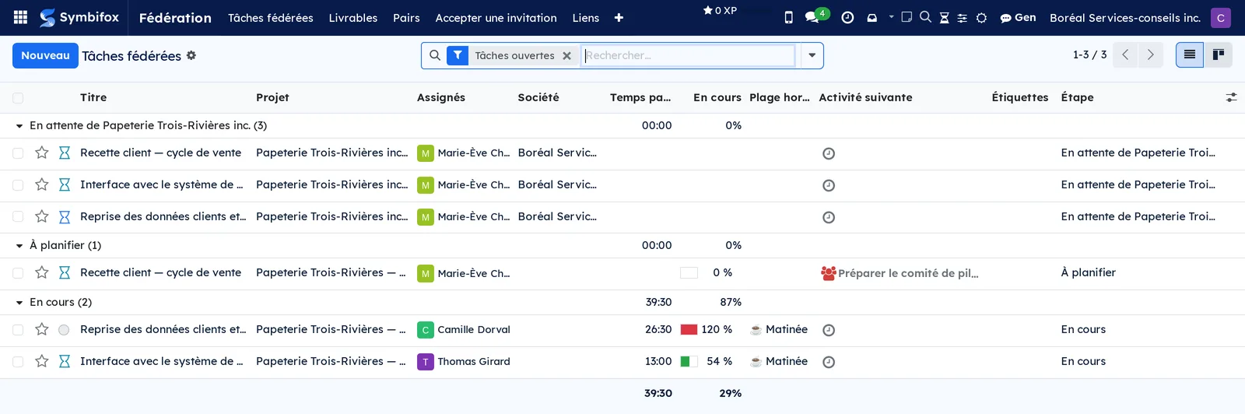Open the activities clock icon in top bar
Viewport: 1245px width, 414px height.
[x=847, y=17]
